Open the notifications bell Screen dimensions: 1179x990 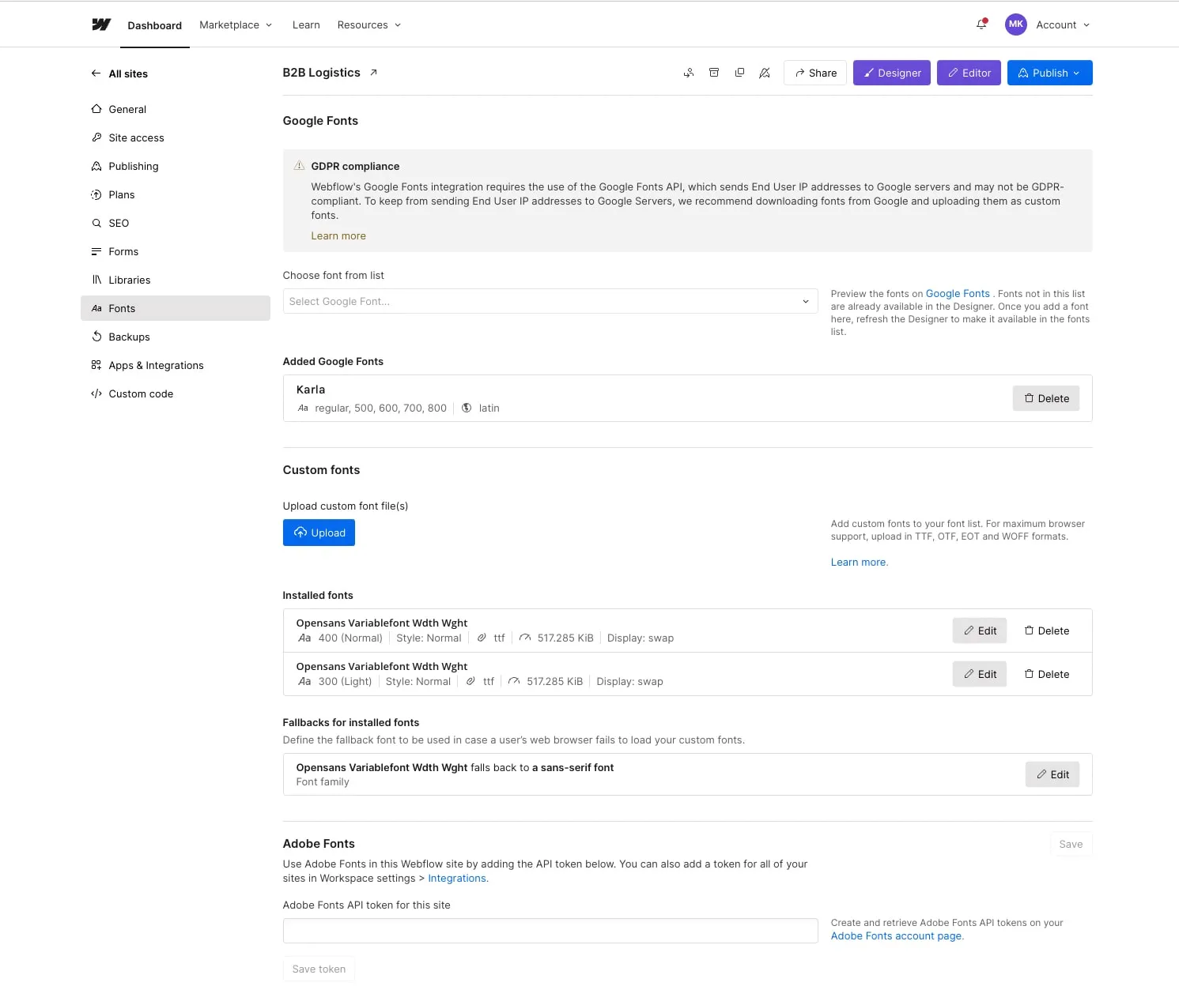[x=981, y=24]
